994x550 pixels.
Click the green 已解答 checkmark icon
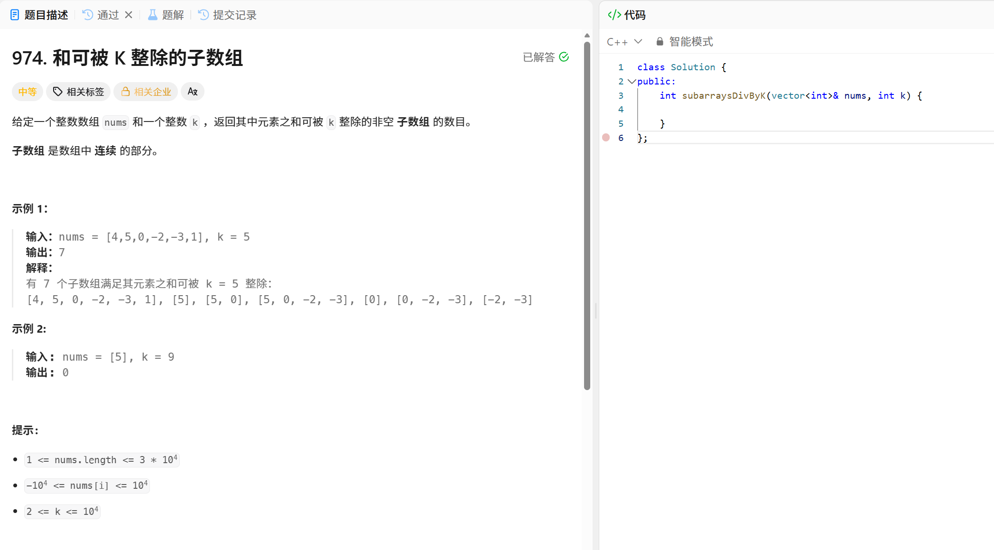(x=564, y=57)
